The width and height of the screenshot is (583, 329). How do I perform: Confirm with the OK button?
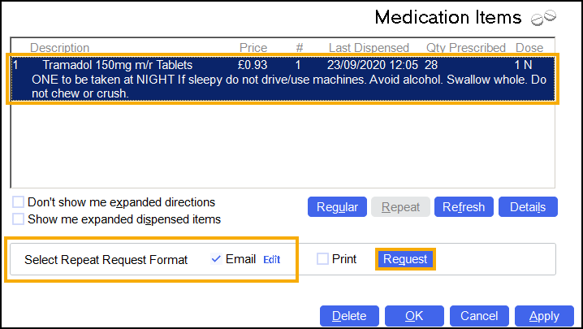tap(414, 316)
